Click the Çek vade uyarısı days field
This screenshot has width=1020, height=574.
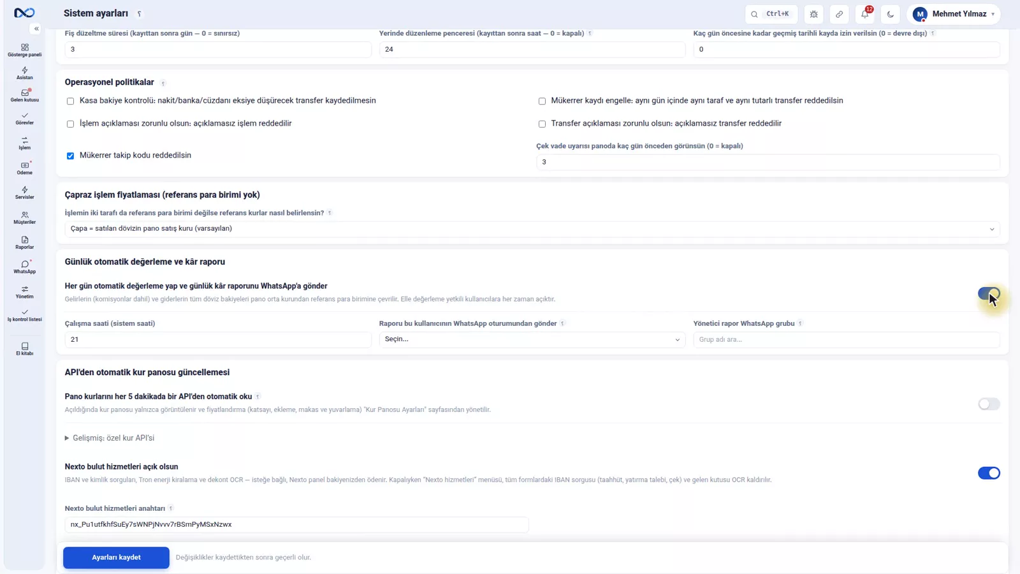(x=768, y=162)
